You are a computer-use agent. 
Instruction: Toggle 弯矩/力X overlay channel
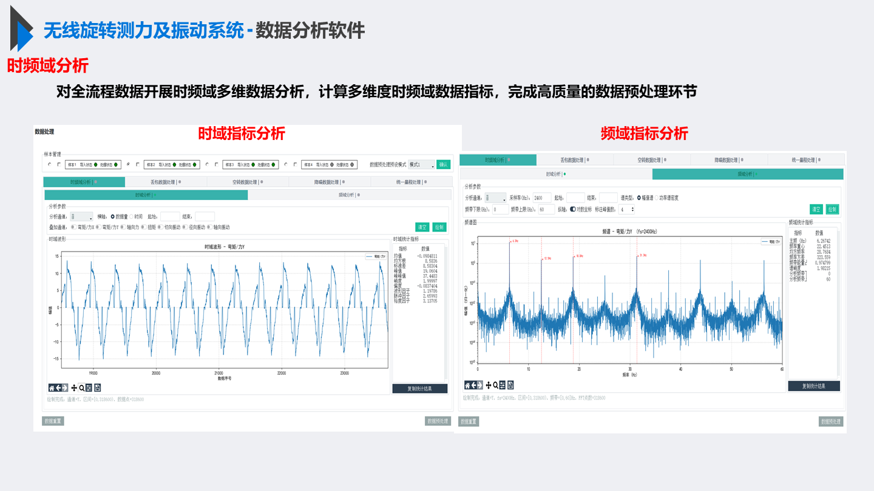[x=73, y=227]
